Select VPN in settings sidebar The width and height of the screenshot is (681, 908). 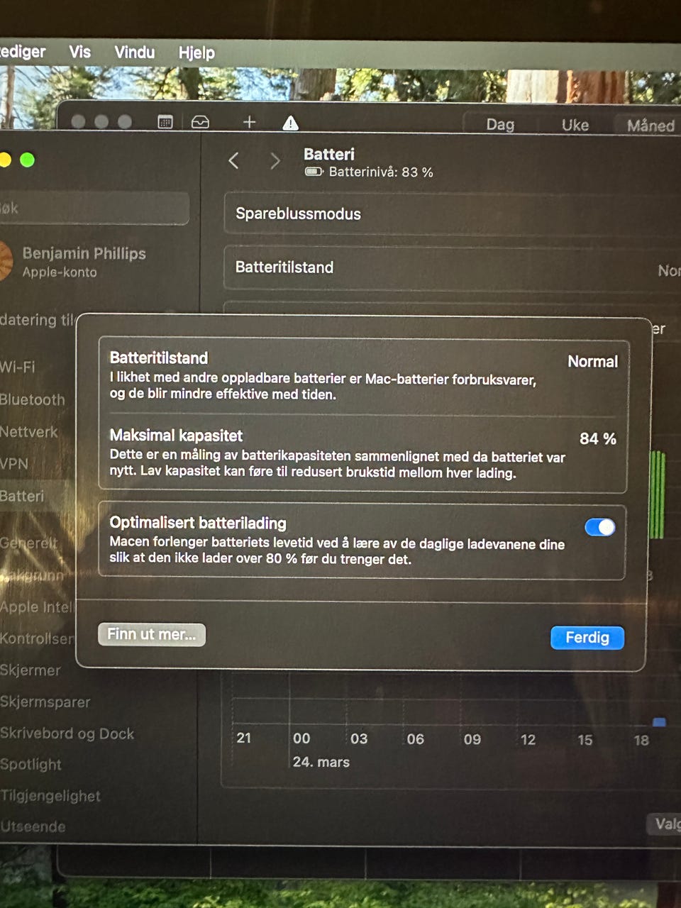coord(14,464)
